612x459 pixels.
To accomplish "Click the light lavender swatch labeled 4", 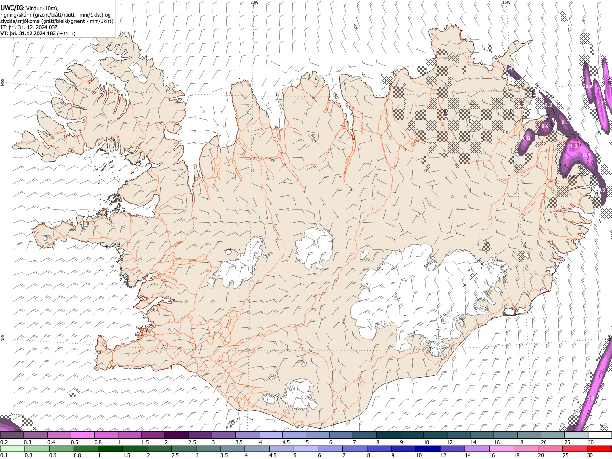I will coord(271,435).
